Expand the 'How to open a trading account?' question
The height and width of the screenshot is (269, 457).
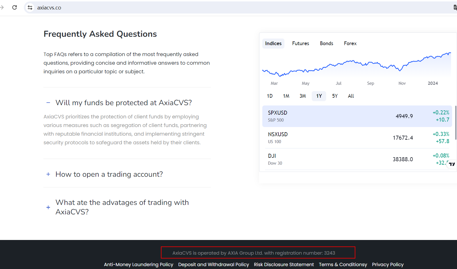pyautogui.click(x=48, y=174)
